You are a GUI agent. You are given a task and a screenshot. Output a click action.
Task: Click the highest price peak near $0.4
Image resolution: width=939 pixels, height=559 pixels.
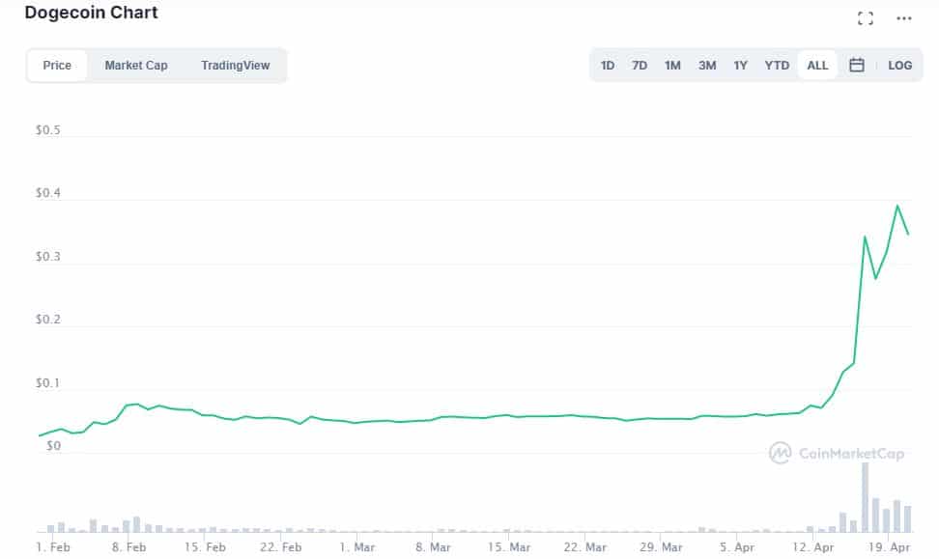[x=897, y=206]
